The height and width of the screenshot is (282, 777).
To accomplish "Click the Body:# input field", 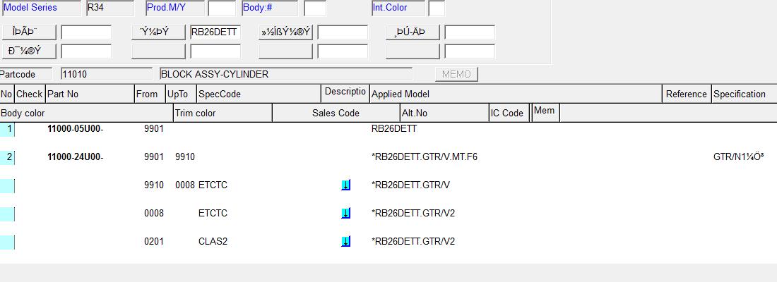I will tap(314, 8).
